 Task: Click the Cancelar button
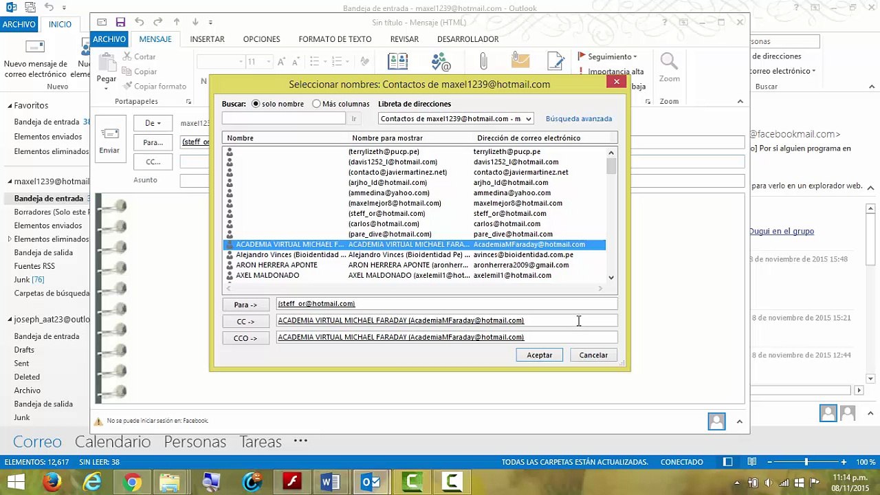593,355
